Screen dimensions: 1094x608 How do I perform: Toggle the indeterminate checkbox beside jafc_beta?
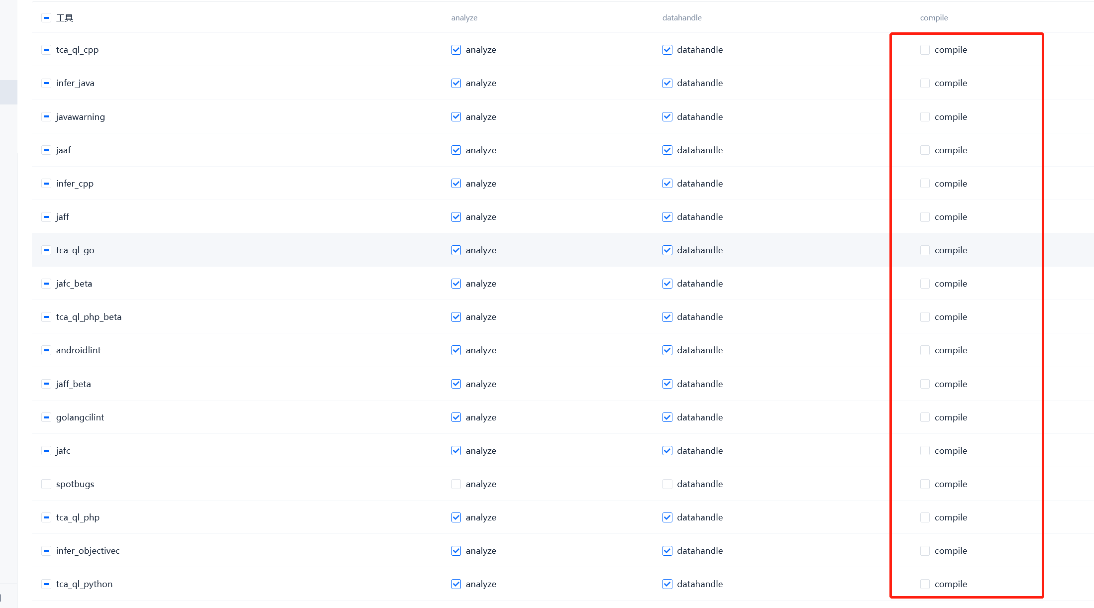click(46, 283)
